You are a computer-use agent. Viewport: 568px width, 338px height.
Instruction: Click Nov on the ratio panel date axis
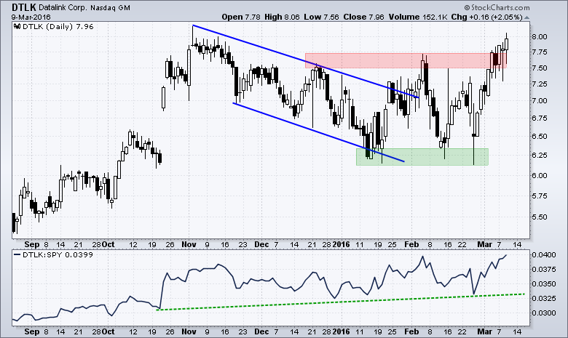pyautogui.click(x=189, y=331)
